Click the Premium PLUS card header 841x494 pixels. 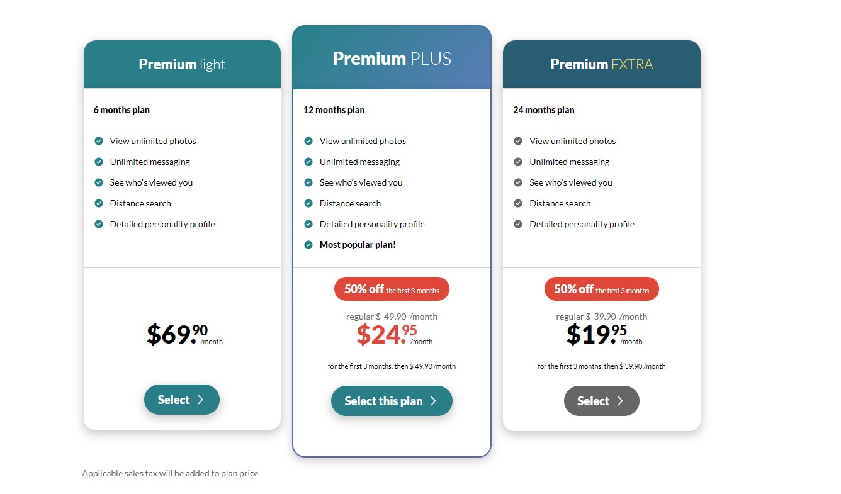tap(392, 59)
